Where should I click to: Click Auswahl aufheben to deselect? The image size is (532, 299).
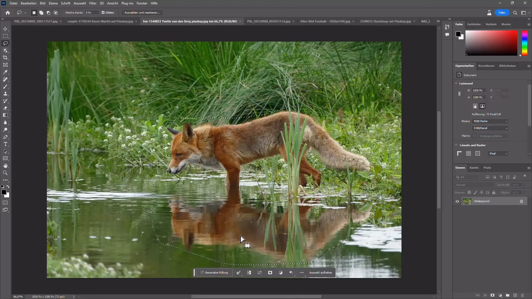point(321,272)
